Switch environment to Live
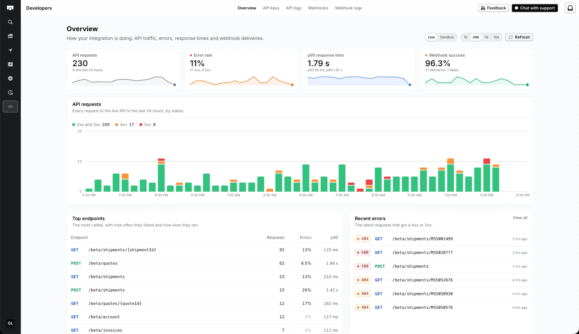579x334 pixels. point(431,37)
